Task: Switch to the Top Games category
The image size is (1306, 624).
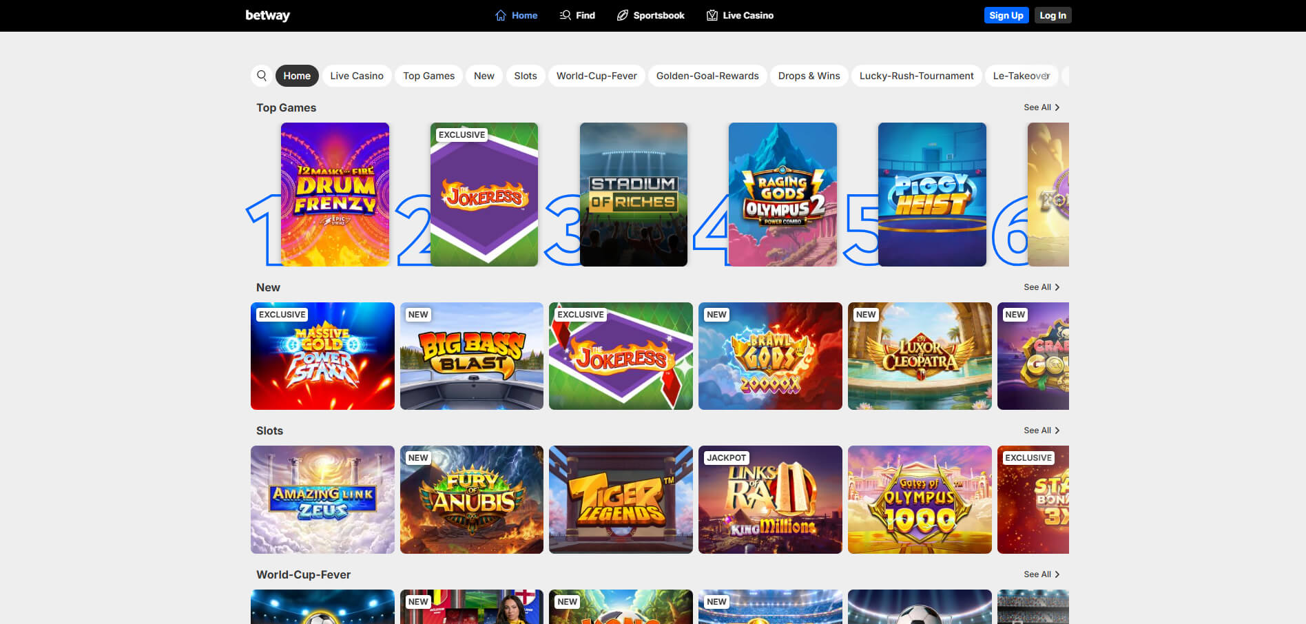Action: (x=428, y=76)
